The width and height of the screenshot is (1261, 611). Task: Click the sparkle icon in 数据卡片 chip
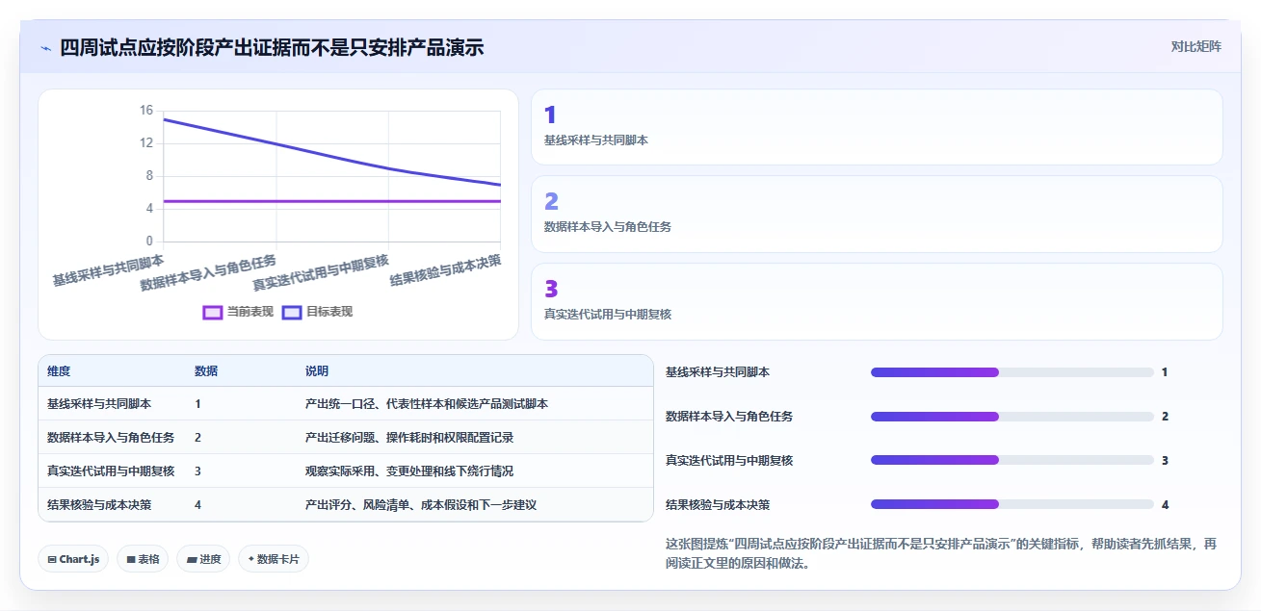coord(251,558)
